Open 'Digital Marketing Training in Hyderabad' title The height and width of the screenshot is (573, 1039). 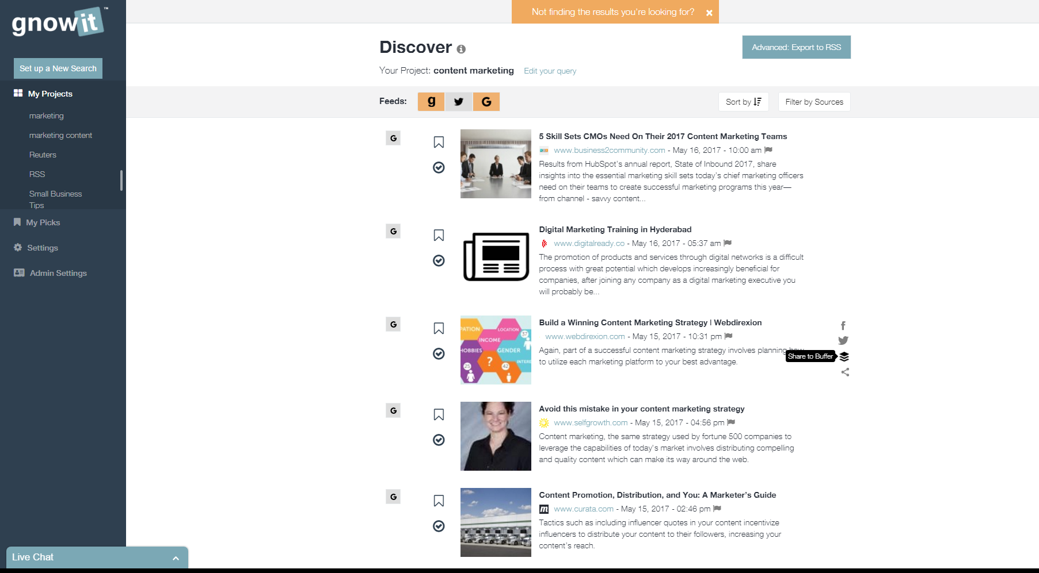click(615, 229)
